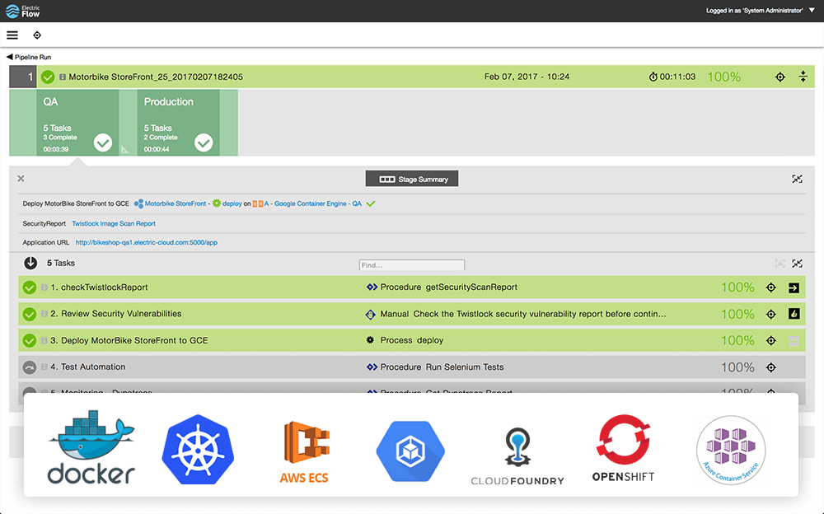Click the Electric Flow logo
824x514 pixels.
[x=24, y=11]
